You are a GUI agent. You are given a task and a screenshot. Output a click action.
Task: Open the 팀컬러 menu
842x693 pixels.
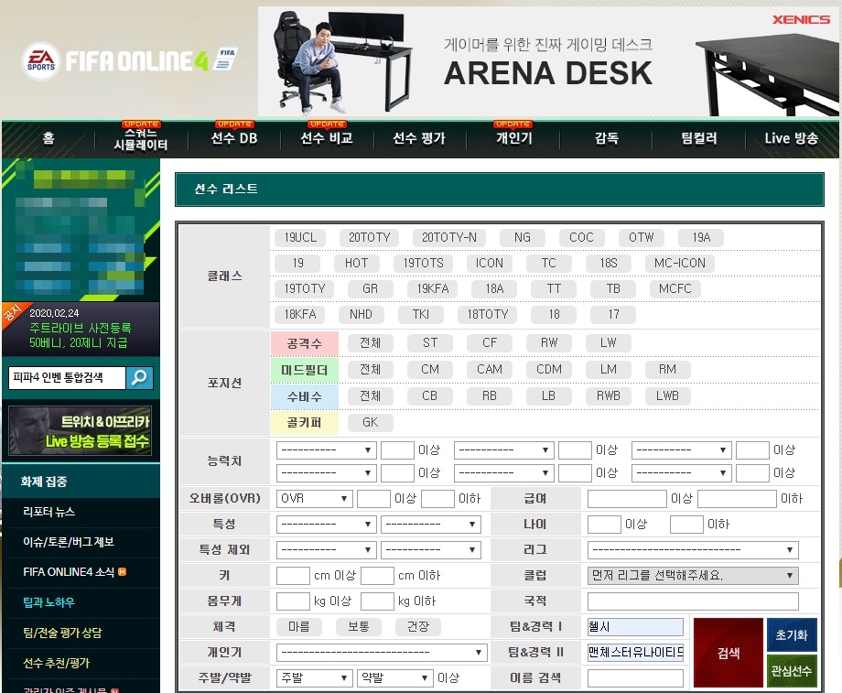[699, 138]
